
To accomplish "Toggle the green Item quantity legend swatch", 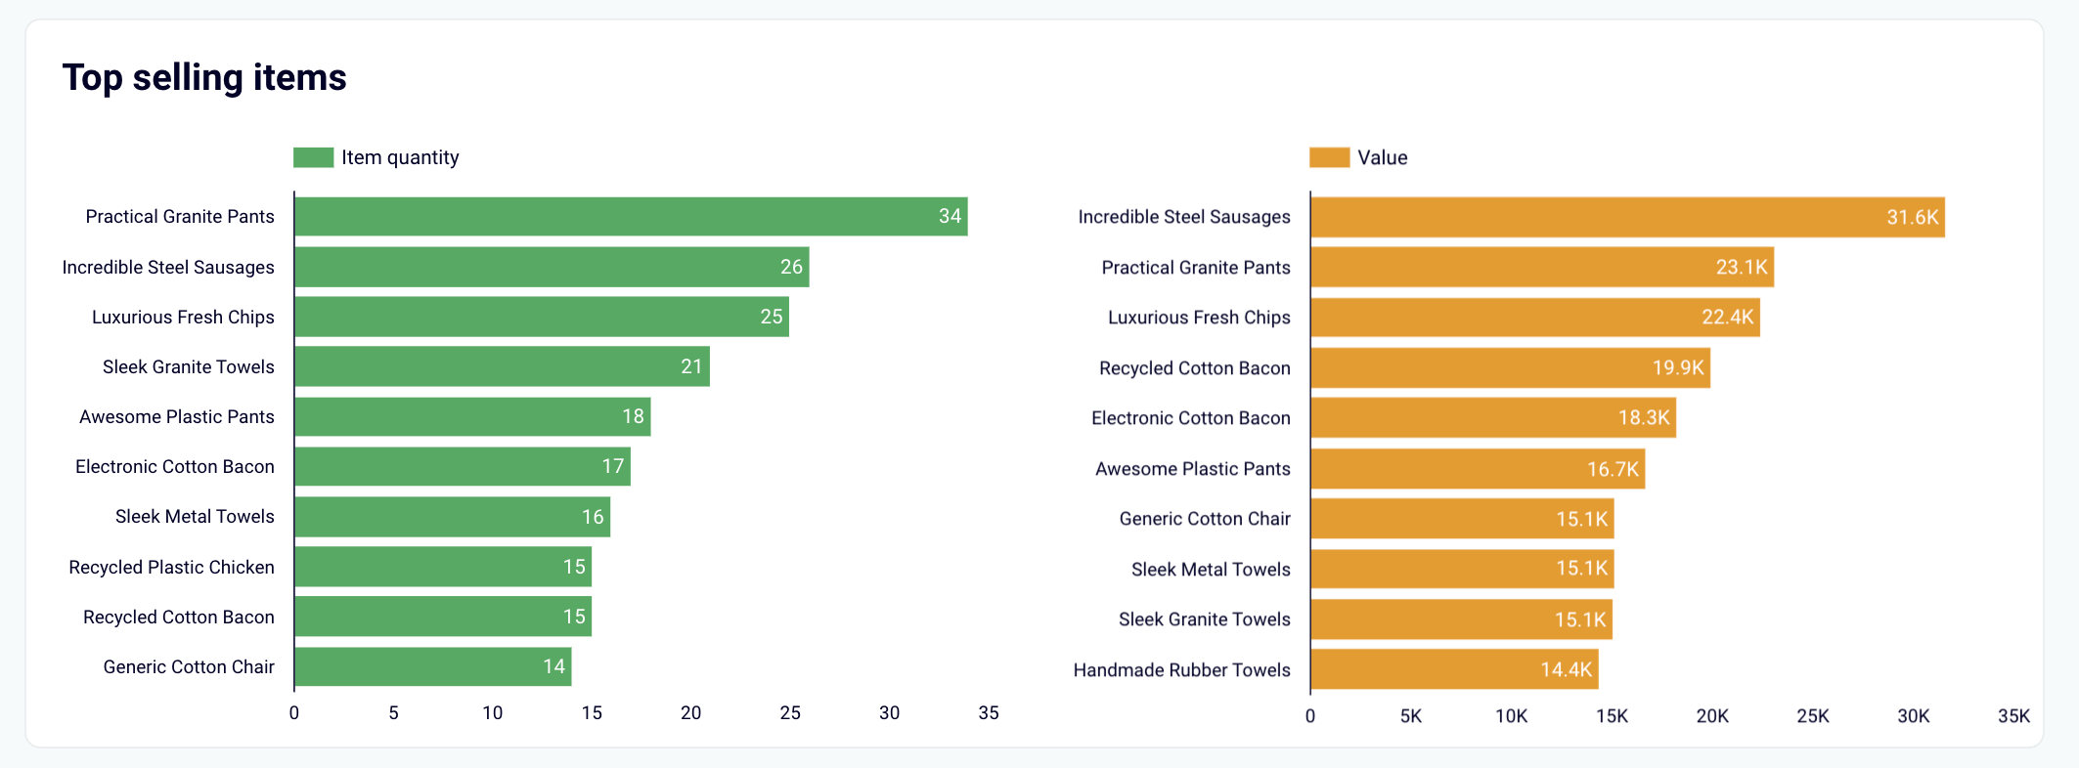I will 313,157.
